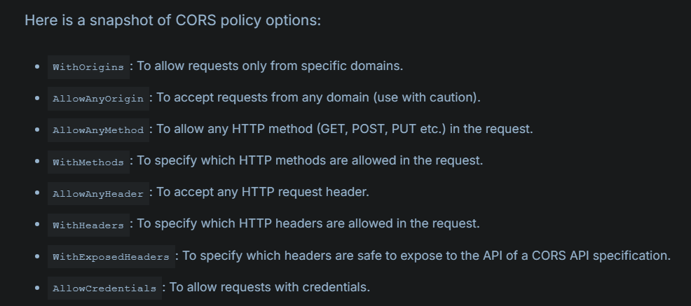Click the bullet point beside WithExposedHeaders
This screenshot has height=306, width=691.
click(x=37, y=257)
